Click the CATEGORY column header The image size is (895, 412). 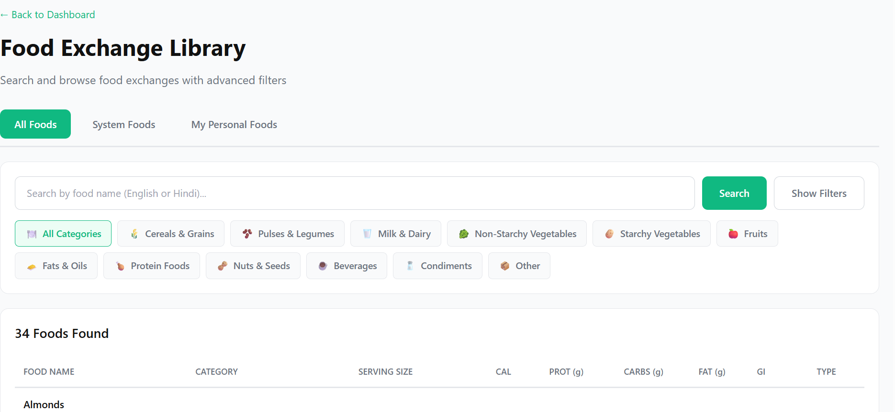pos(216,371)
